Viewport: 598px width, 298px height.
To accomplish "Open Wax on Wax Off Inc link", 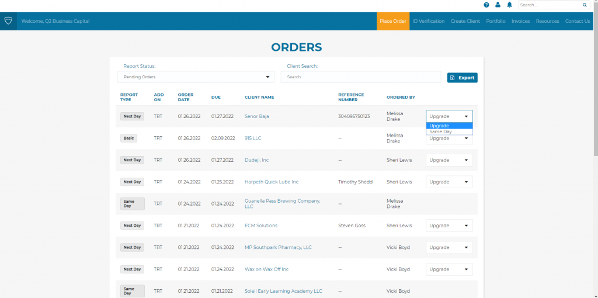I will click(x=266, y=269).
